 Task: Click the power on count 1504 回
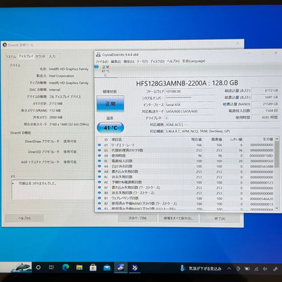click(x=265, y=110)
